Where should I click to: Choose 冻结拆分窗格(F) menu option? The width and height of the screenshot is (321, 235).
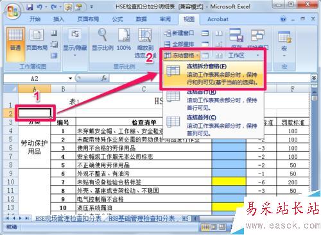(213, 74)
